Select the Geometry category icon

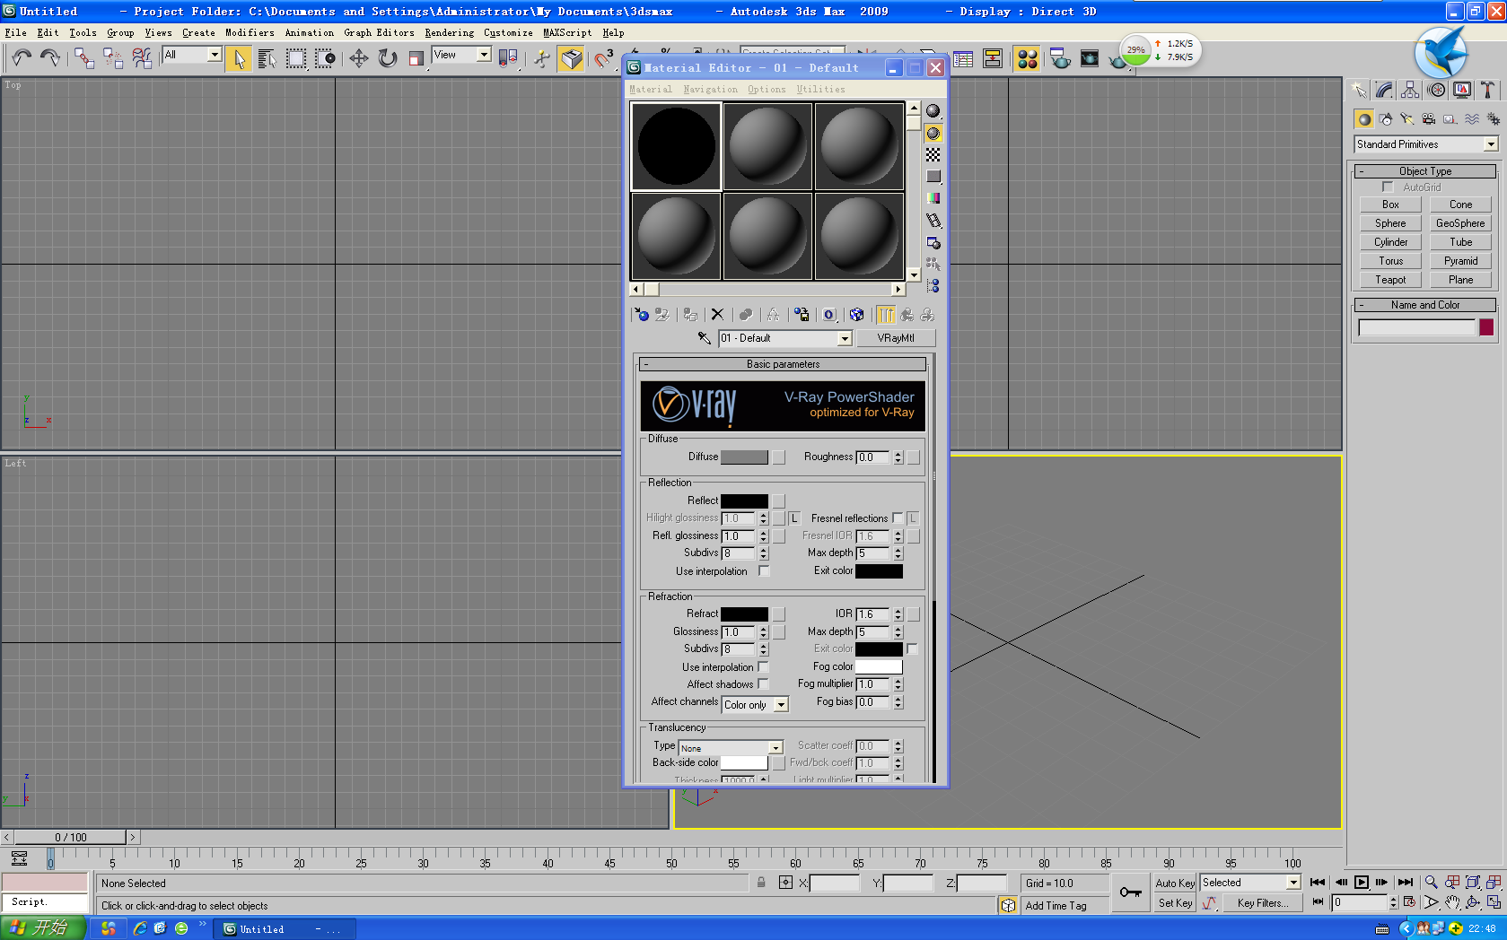coord(1364,119)
